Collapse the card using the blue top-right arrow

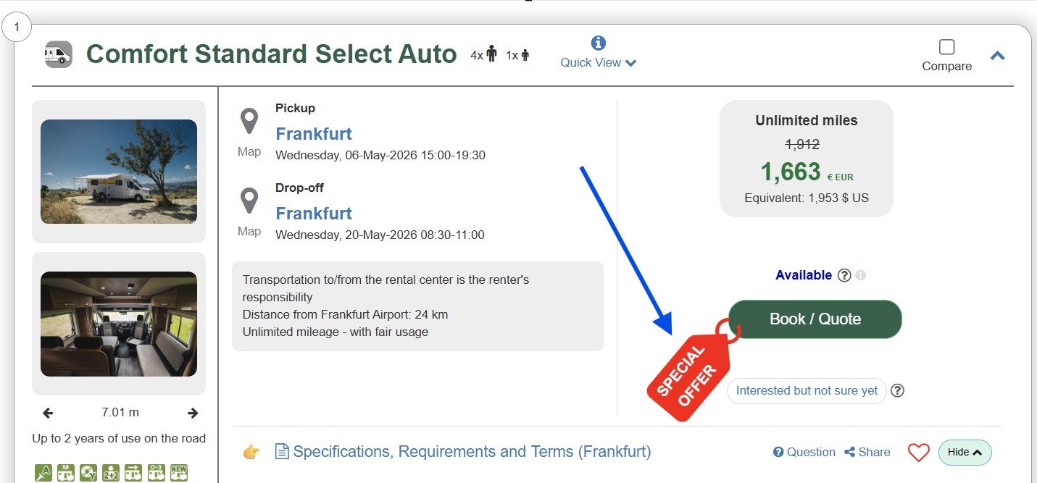click(x=998, y=55)
